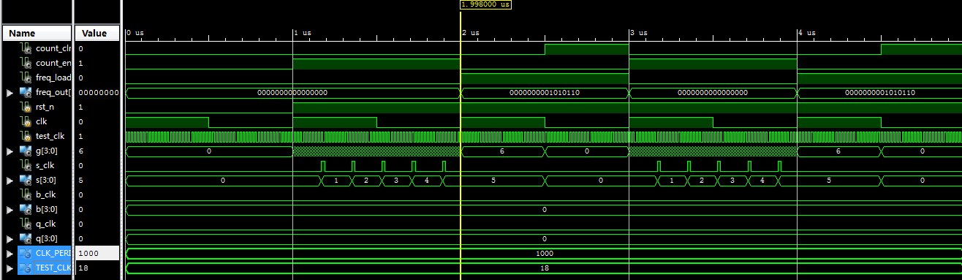Click g waveform value 6 after 2 us

(x=502, y=151)
